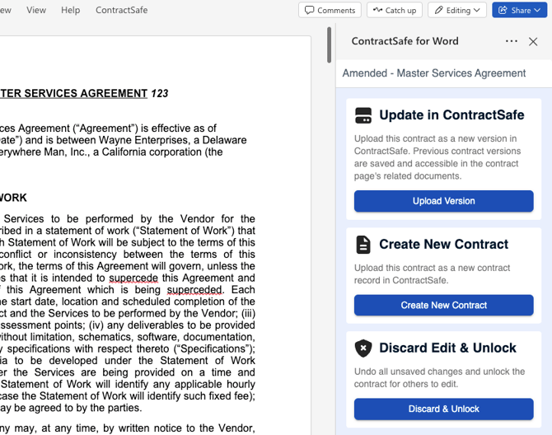Click the "ContractSafe for Word" pane title
Screen dimensions: 552x435
(x=405, y=41)
